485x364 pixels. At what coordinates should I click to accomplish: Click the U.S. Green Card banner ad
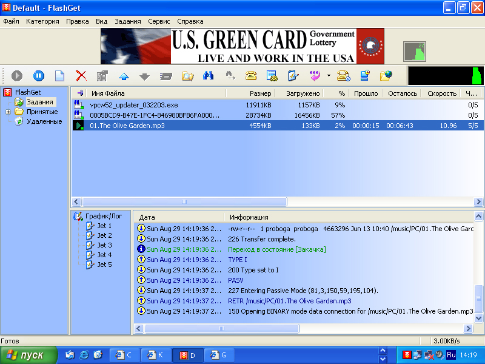coord(242,46)
